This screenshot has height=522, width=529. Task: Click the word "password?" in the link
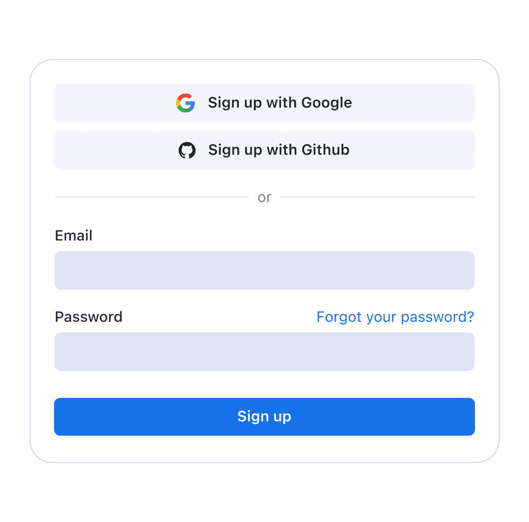click(438, 318)
